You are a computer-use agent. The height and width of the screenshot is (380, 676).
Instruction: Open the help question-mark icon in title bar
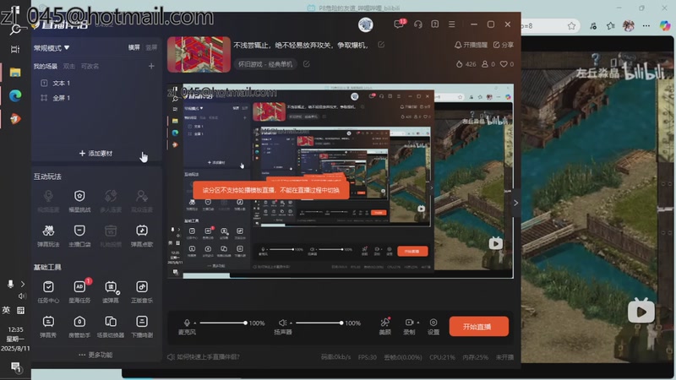click(434, 24)
